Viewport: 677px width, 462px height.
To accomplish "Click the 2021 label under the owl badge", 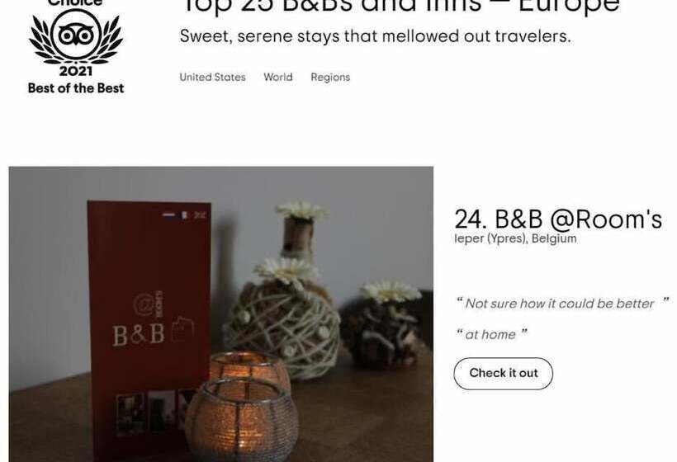I will point(76,71).
